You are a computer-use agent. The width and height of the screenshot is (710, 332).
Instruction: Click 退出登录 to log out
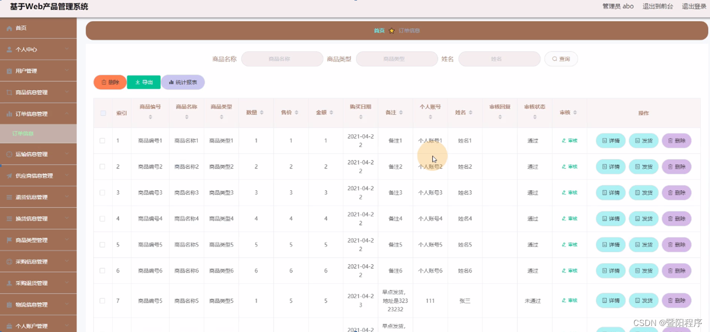[x=693, y=7]
